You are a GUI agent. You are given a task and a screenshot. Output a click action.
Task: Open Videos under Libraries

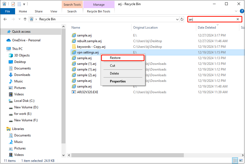[19, 155]
